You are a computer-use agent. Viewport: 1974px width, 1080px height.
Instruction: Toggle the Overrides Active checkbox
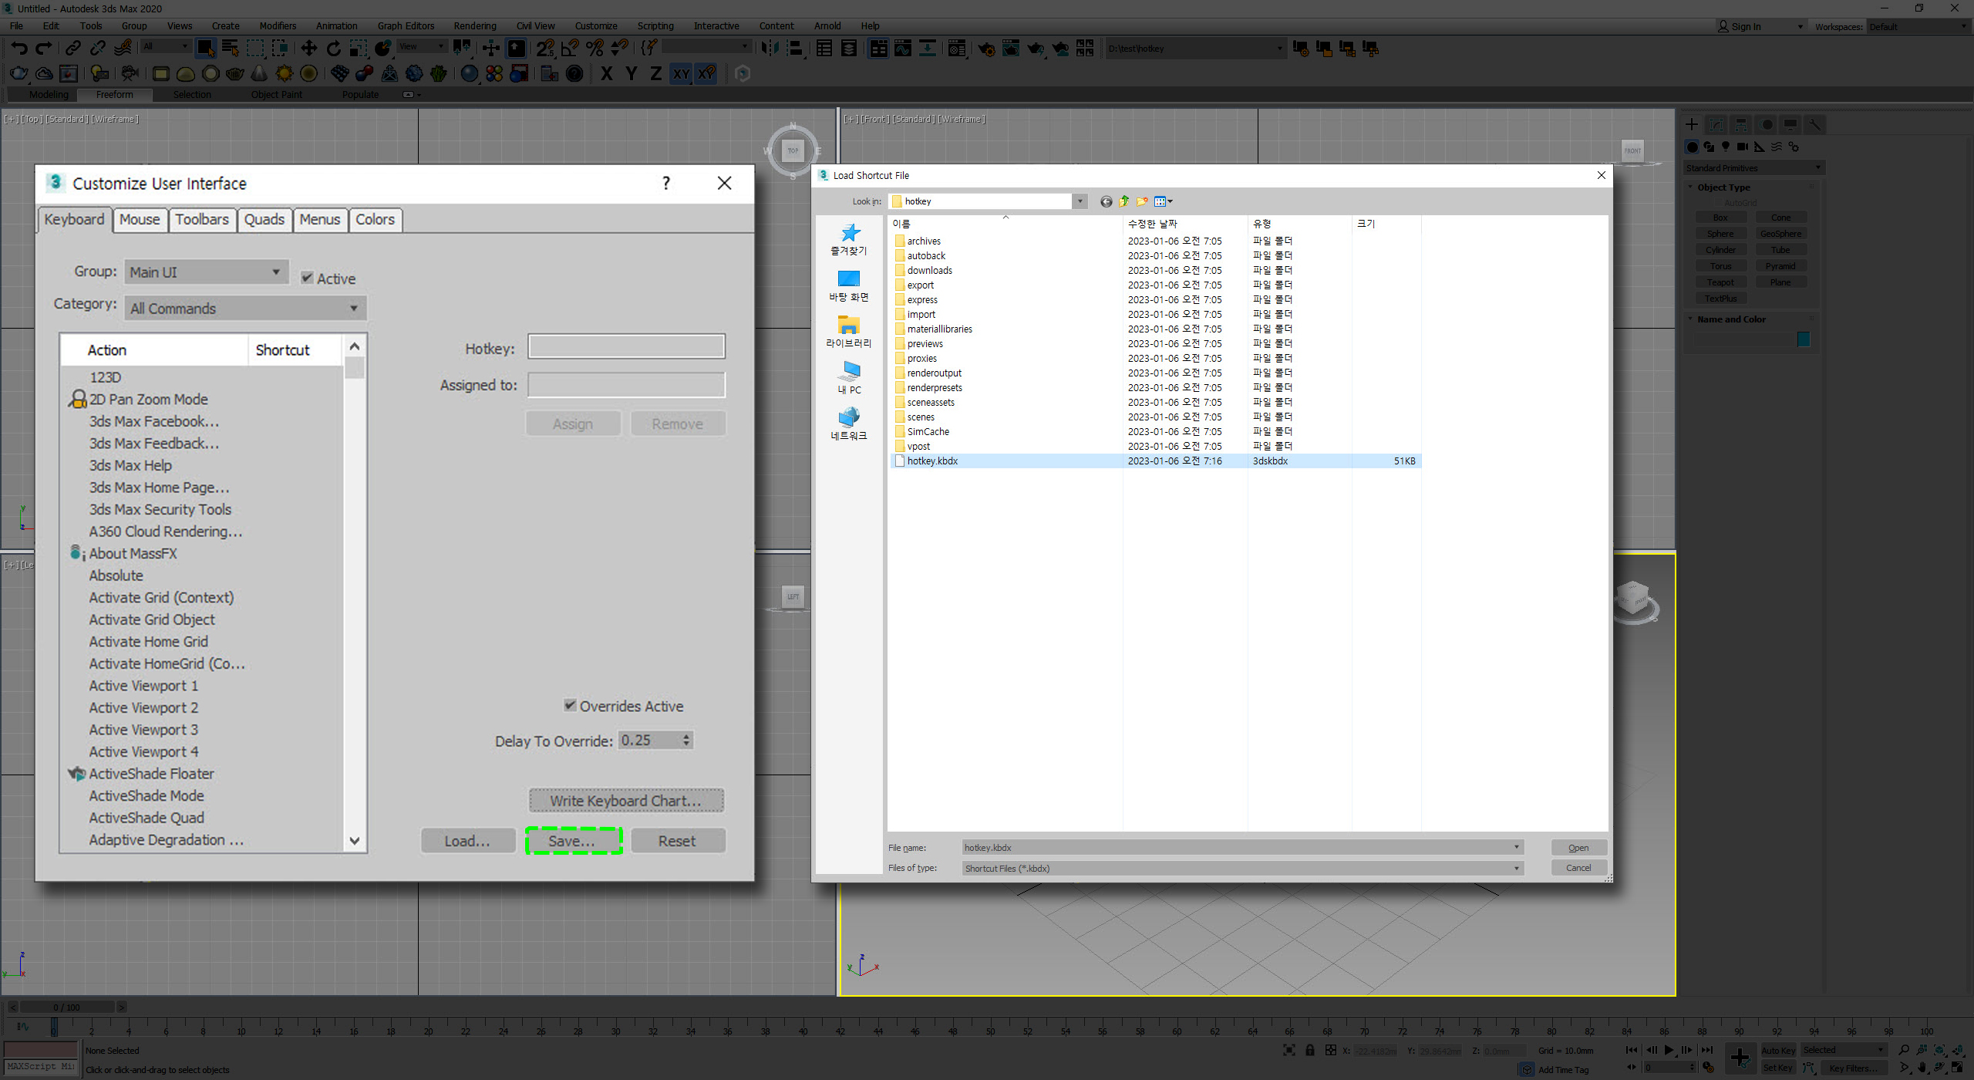click(x=570, y=705)
